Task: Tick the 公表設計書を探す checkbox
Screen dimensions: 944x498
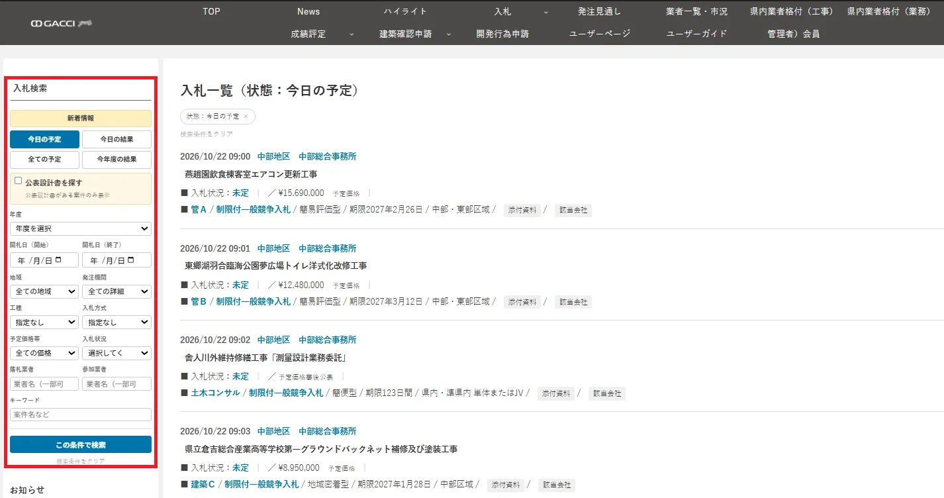Action: click(x=18, y=181)
